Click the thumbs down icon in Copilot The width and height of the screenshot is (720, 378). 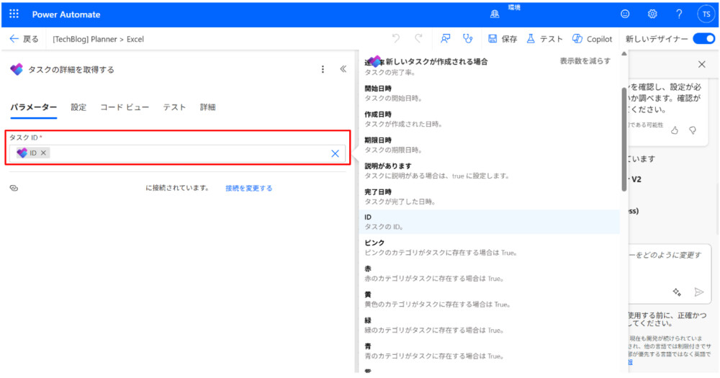pos(693,130)
